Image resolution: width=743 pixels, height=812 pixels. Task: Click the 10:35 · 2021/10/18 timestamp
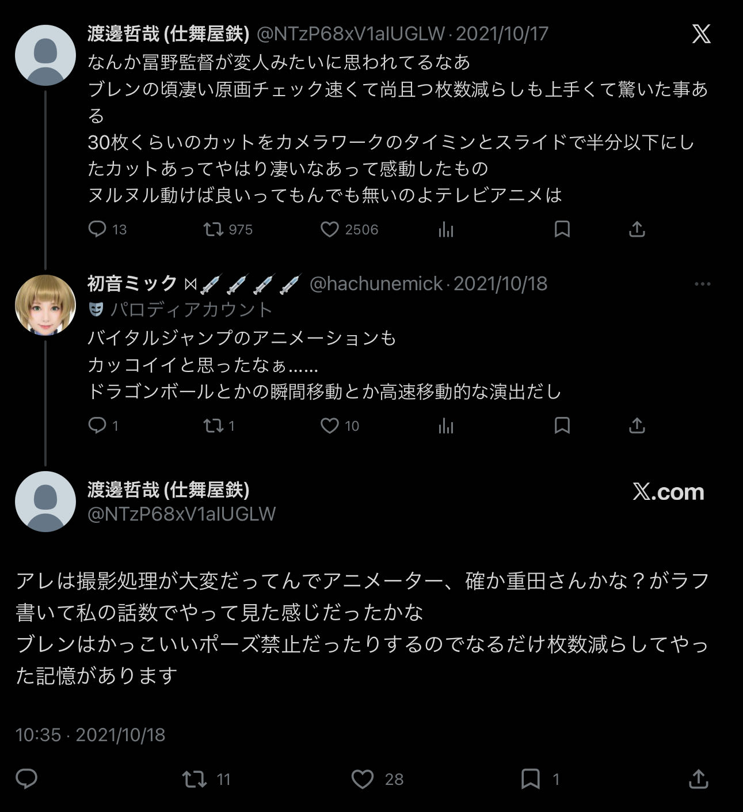(90, 735)
